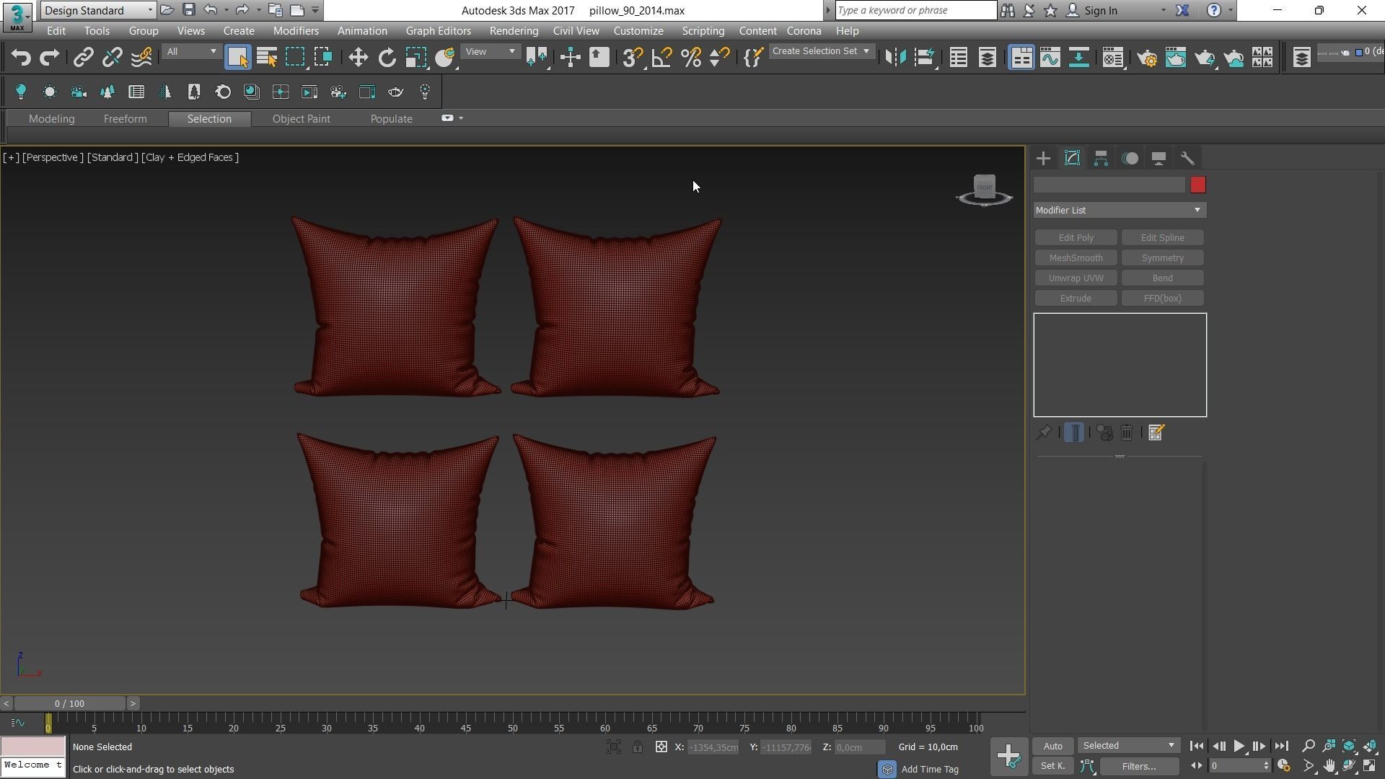Open Select by Name dialog
The height and width of the screenshot is (779, 1385).
click(267, 58)
